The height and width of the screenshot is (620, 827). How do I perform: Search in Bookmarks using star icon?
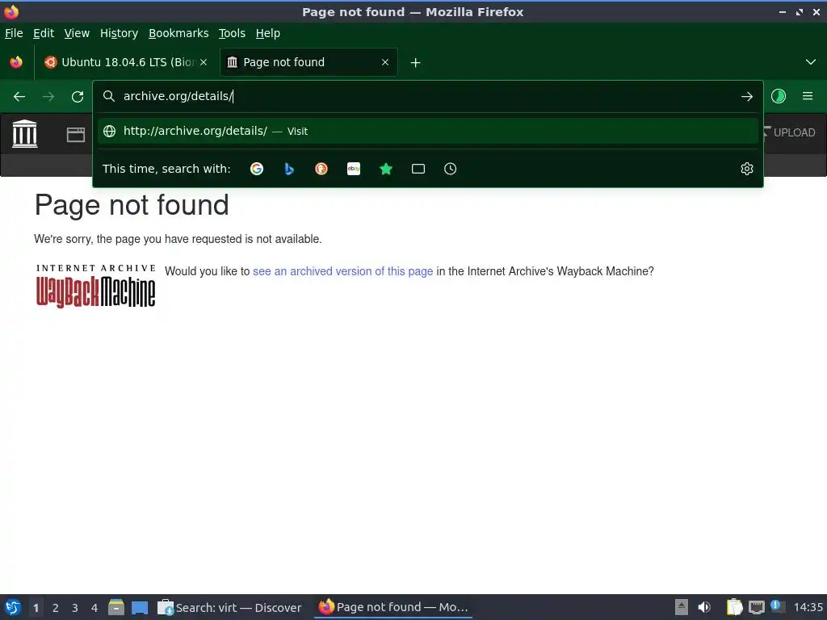(x=386, y=169)
